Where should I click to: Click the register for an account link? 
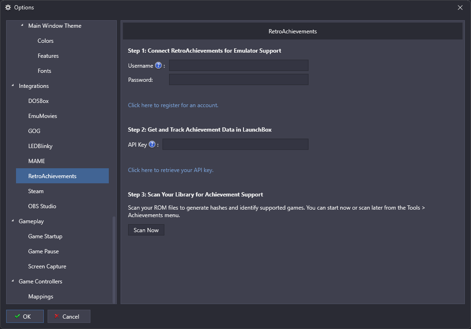173,105
